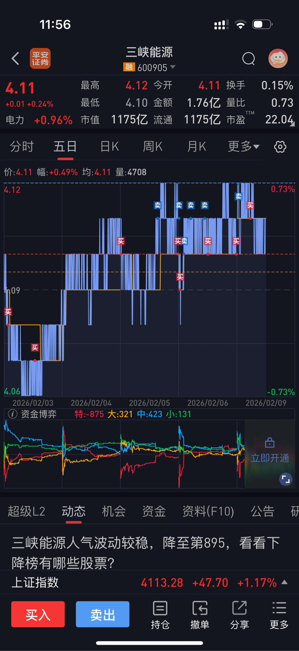
Task: Tap the 融 margin badge
Action: point(129,67)
